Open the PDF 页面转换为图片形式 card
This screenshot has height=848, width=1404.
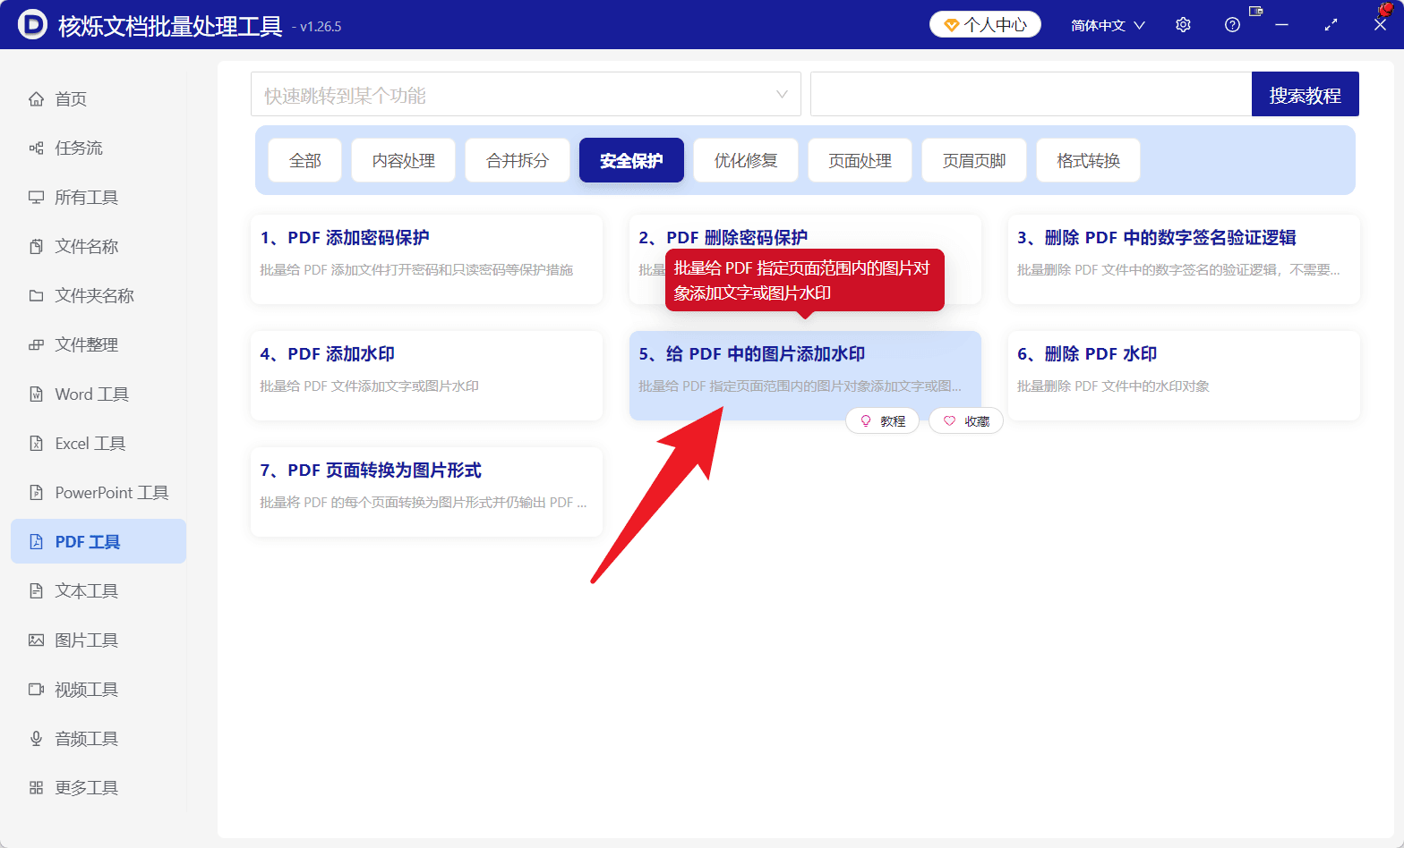[426, 492]
